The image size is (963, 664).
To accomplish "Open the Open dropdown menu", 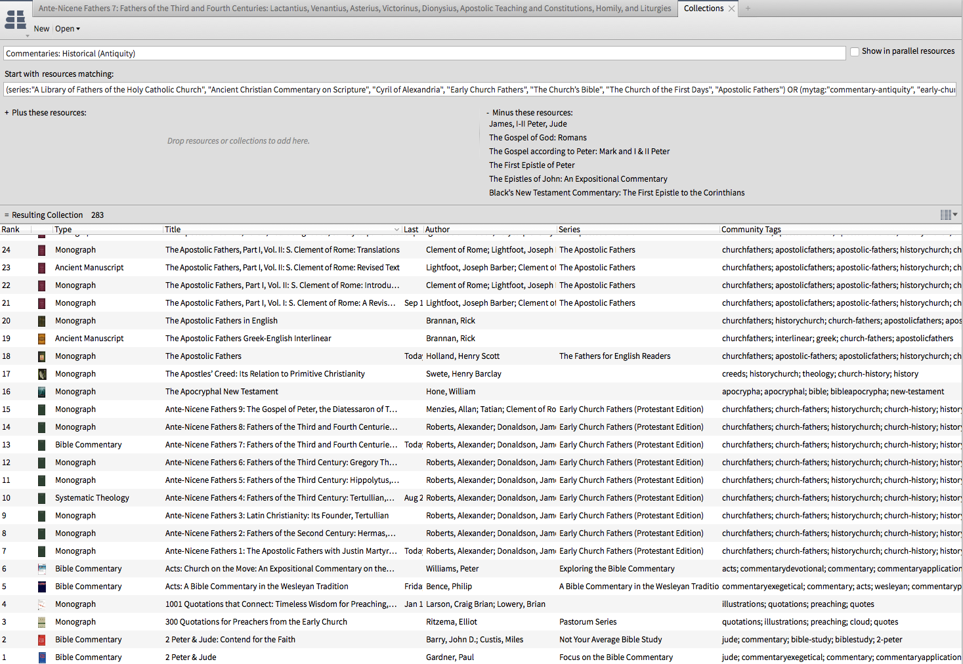I will [x=68, y=29].
